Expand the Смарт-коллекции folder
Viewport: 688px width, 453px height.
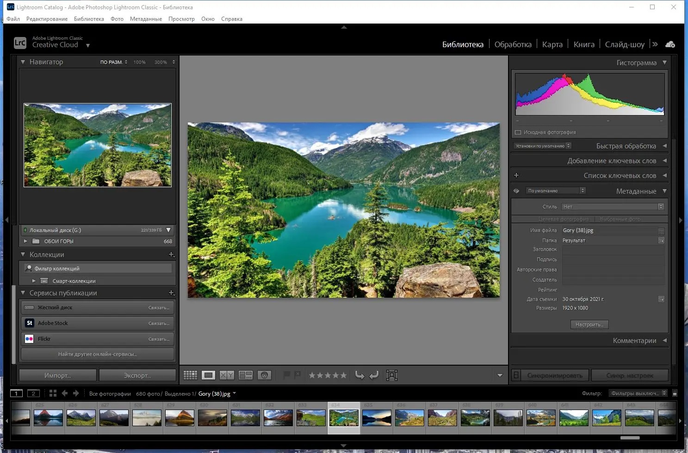tap(34, 280)
